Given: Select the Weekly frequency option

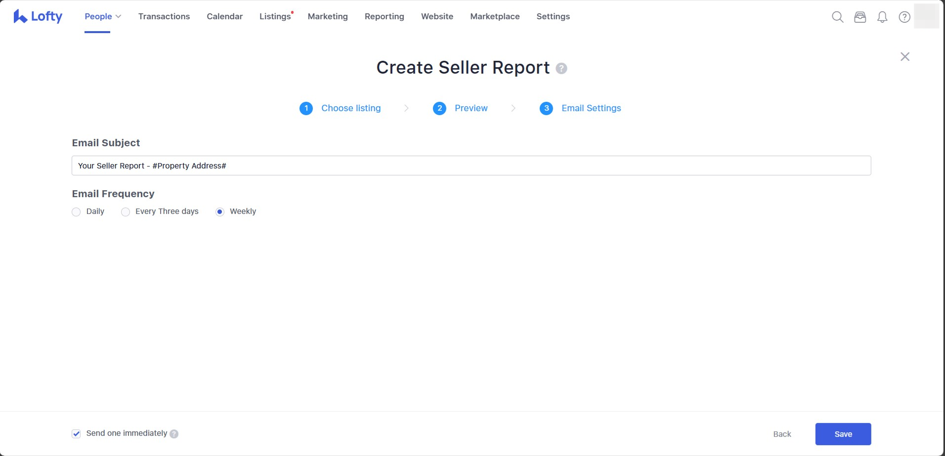Looking at the screenshot, I should pyautogui.click(x=220, y=212).
